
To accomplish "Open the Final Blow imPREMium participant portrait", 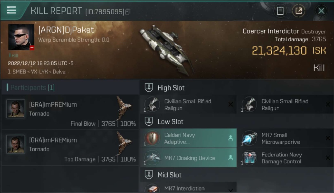I will click(x=16, y=109).
